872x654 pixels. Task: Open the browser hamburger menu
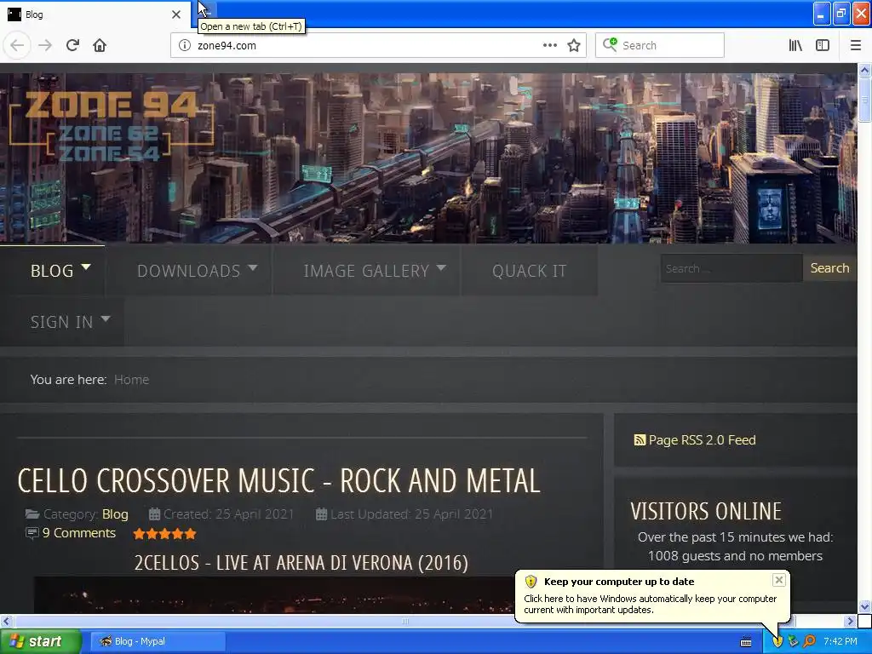coord(856,46)
